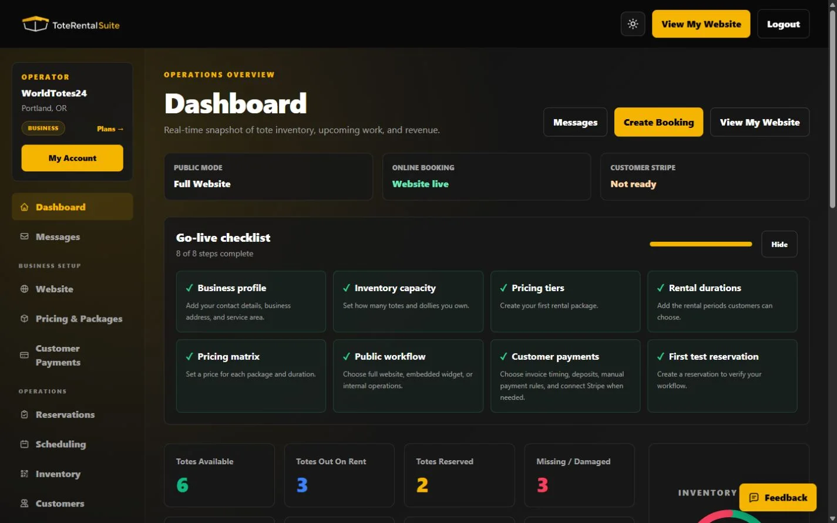Click the Feedback button label

786,498
